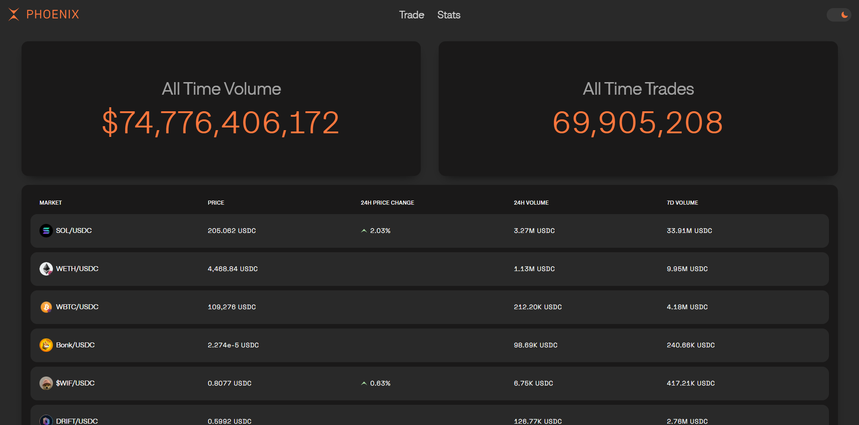Click the SOL 24h price-up arrow
This screenshot has height=425, width=859.
point(364,231)
